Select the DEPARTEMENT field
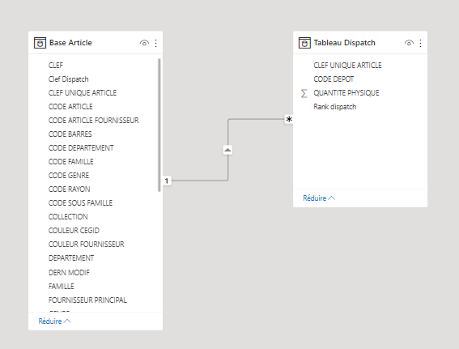 pos(71,258)
